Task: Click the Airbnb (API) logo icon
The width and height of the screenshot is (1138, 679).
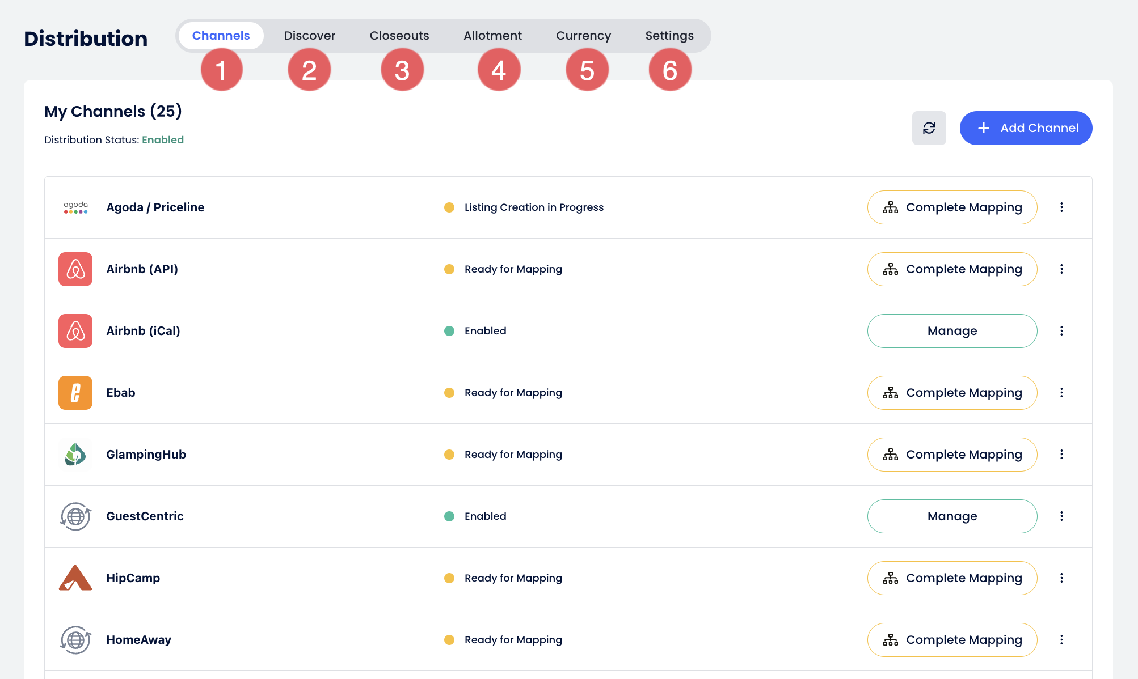Action: [x=75, y=269]
